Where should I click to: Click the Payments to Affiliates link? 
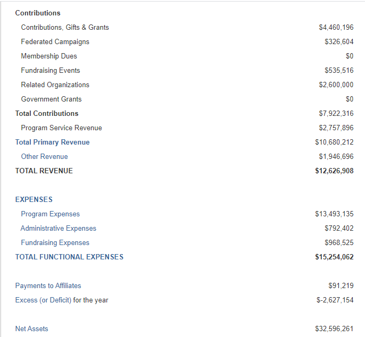[48, 285]
